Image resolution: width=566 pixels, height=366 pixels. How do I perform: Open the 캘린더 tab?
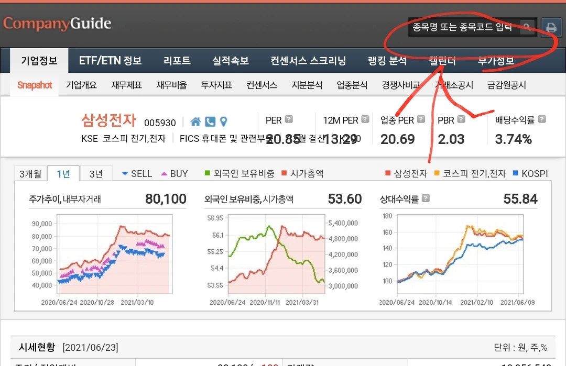point(442,61)
